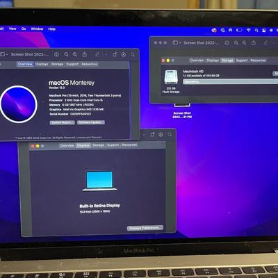Select Storage tab in macOS Monterey window
This screenshot has width=278, height=278.
[x=57, y=64]
